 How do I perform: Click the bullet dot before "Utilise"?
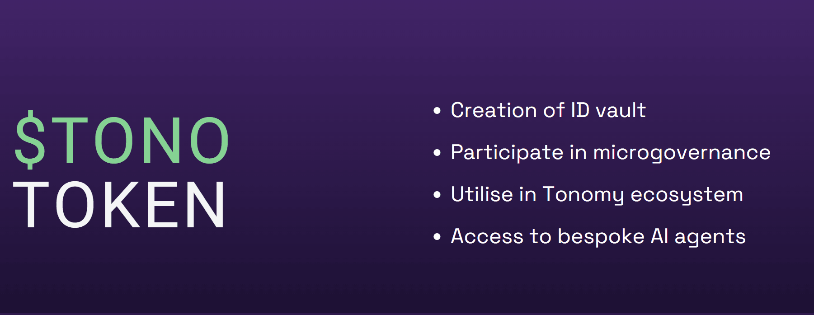pyautogui.click(x=437, y=195)
